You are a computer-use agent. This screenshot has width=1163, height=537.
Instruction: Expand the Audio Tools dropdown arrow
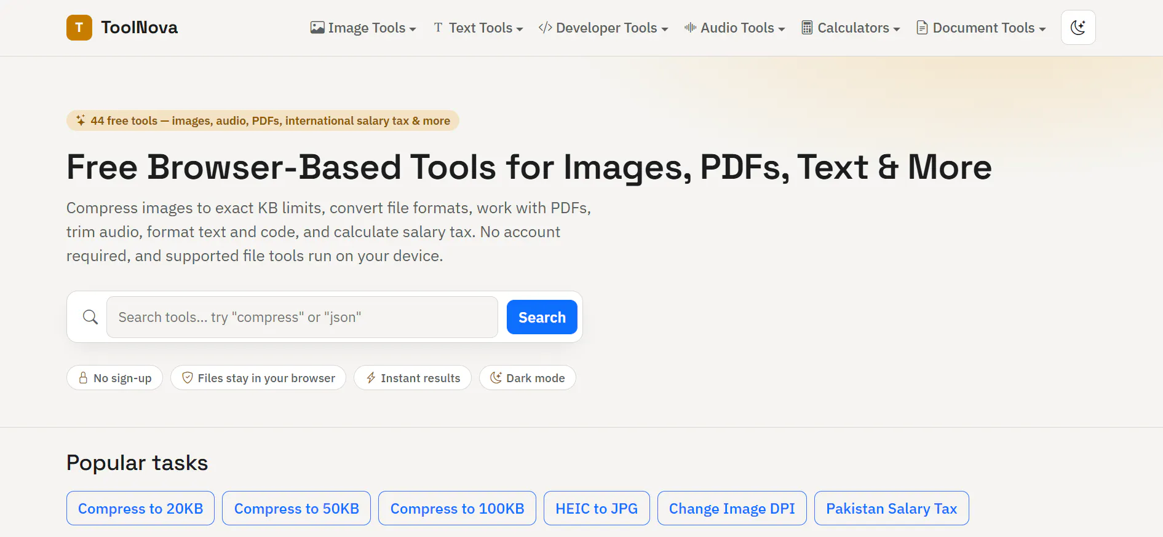pyautogui.click(x=782, y=29)
